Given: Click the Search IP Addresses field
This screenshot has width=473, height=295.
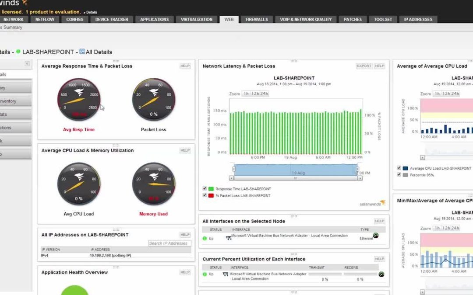Looking at the screenshot, I should click(x=169, y=243).
